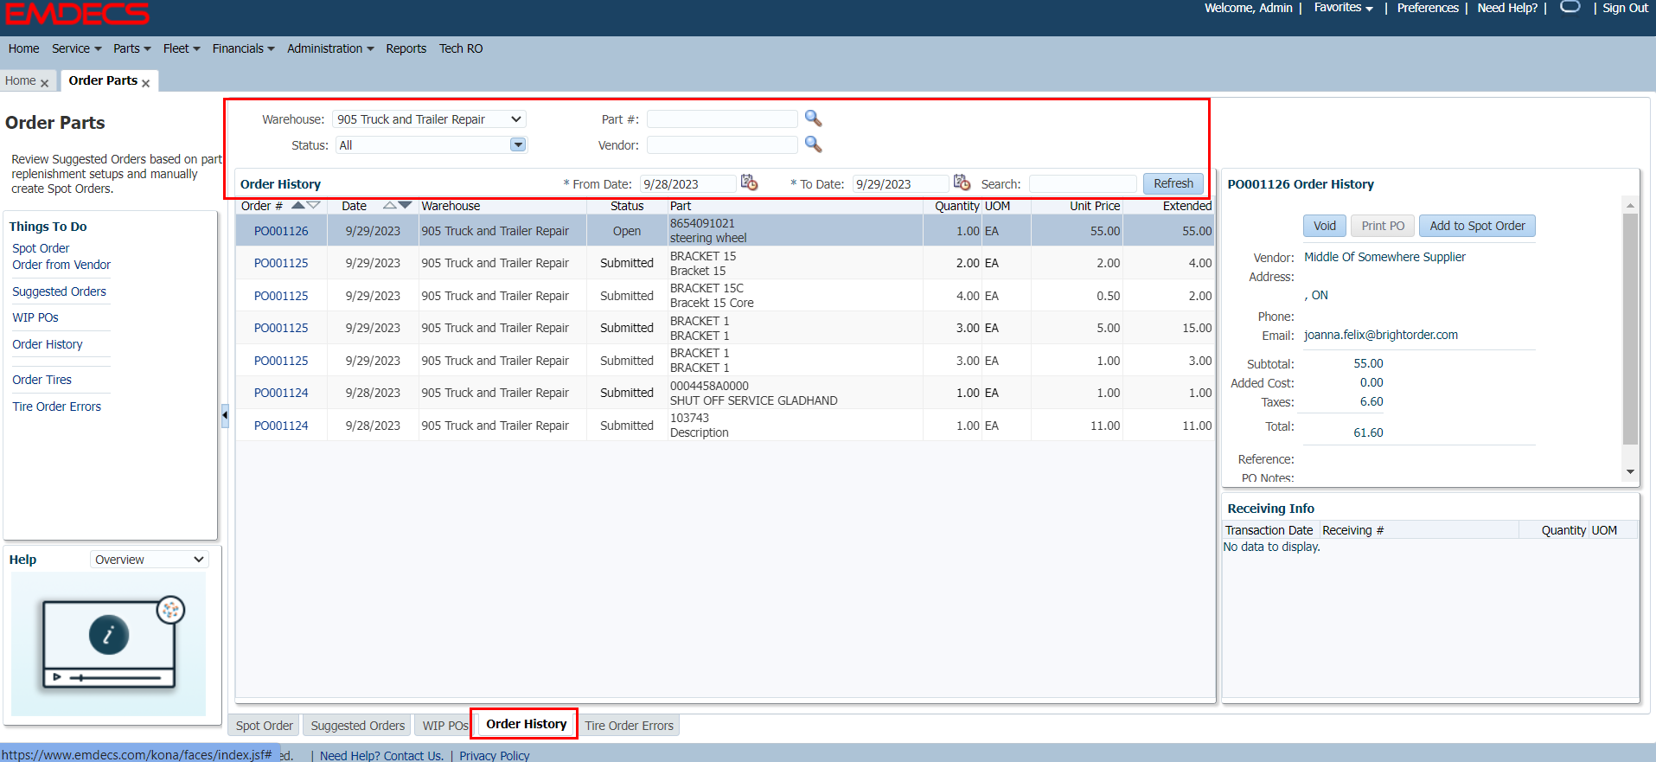
Task: Switch to the Spot Order bottom tab
Action: (x=264, y=726)
